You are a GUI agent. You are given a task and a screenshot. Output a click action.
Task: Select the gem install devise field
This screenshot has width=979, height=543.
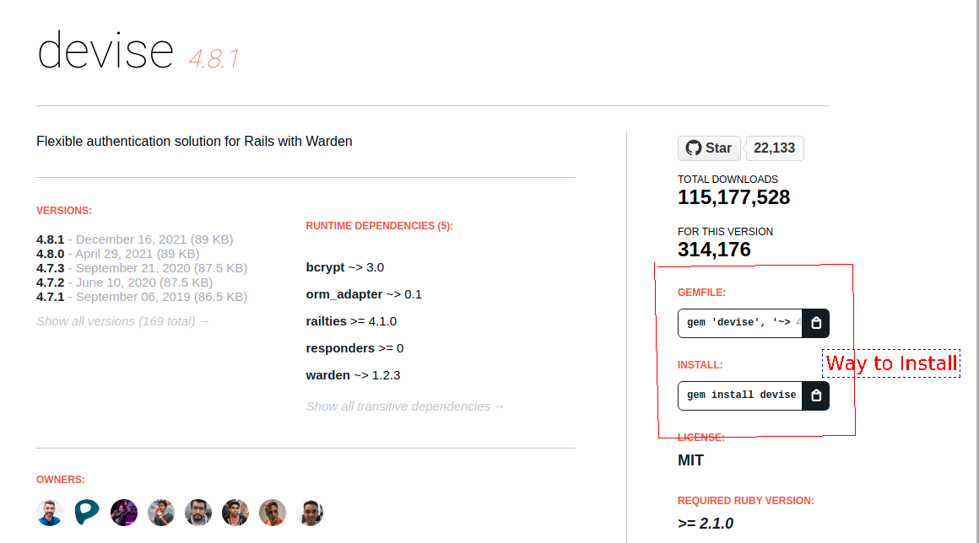click(740, 396)
